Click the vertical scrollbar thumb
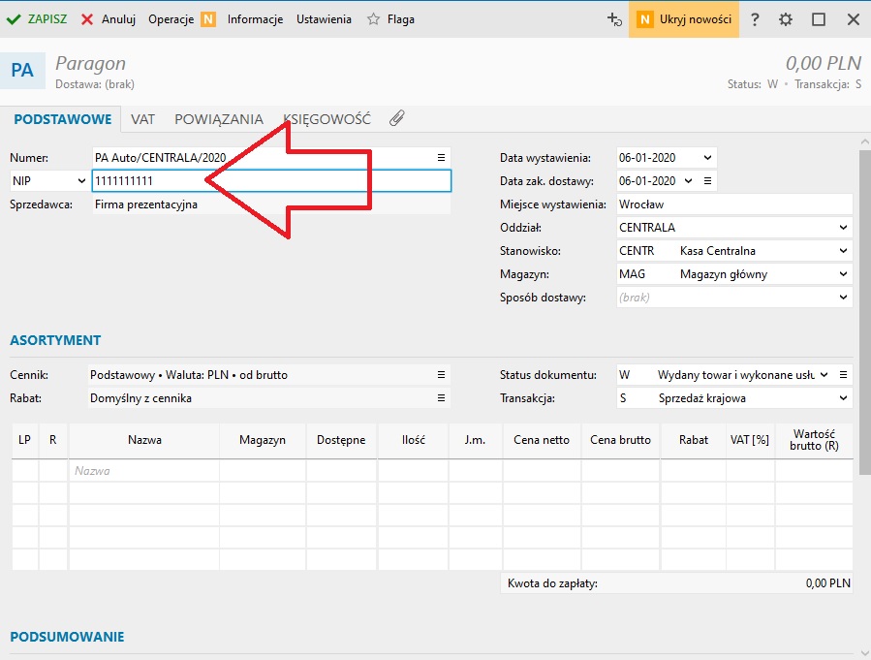 pyautogui.click(x=865, y=311)
